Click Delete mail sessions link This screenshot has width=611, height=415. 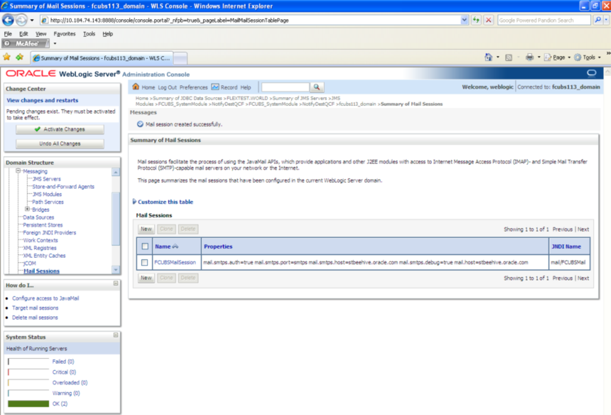coord(35,318)
